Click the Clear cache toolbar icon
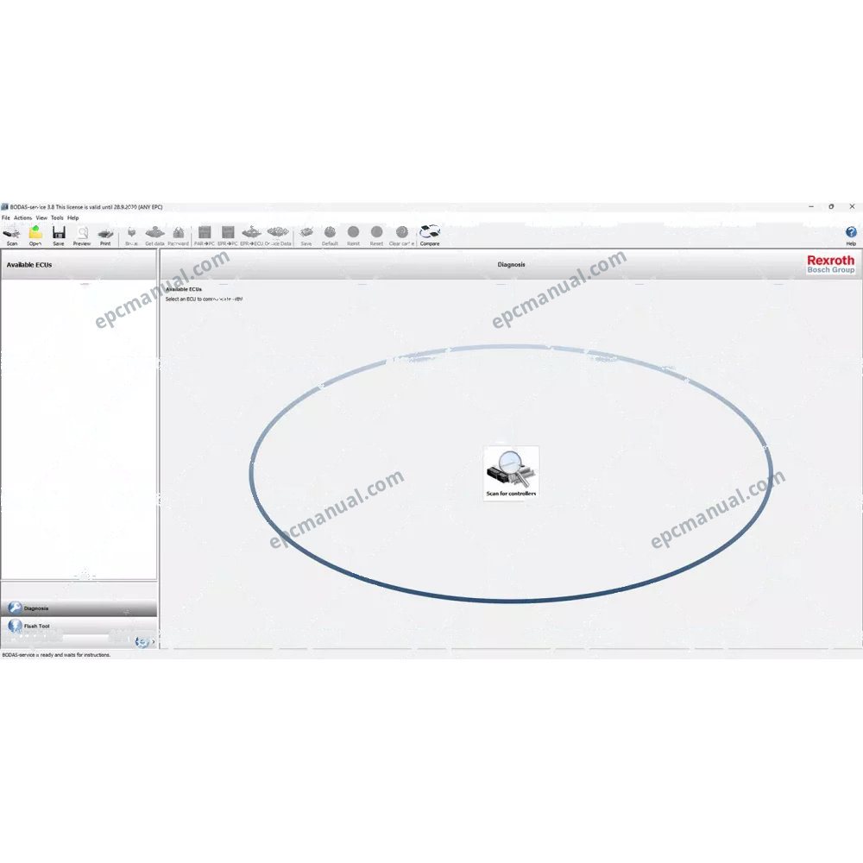Viewport: 863px width, 863px height. click(402, 232)
